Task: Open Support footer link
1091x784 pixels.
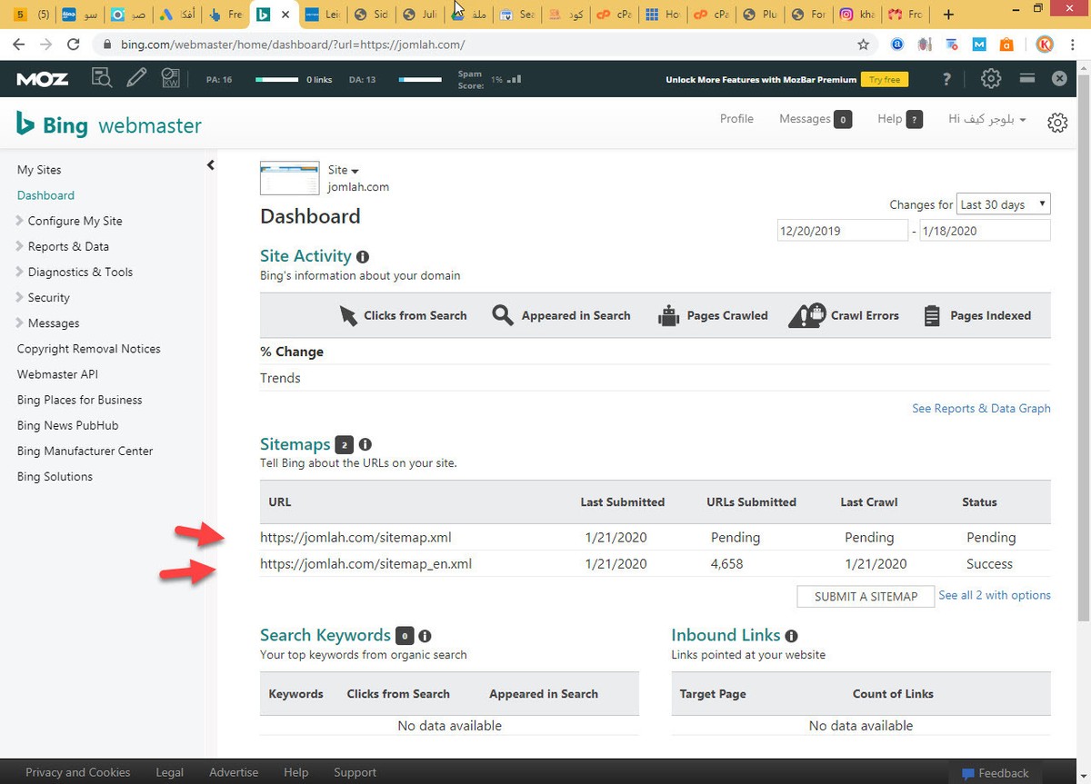Action: (355, 772)
